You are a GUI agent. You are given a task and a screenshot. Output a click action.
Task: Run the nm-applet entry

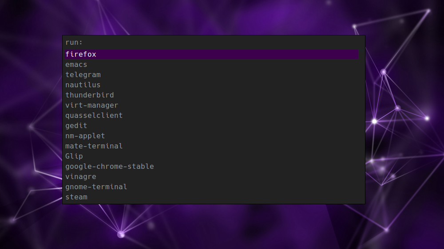click(x=85, y=136)
